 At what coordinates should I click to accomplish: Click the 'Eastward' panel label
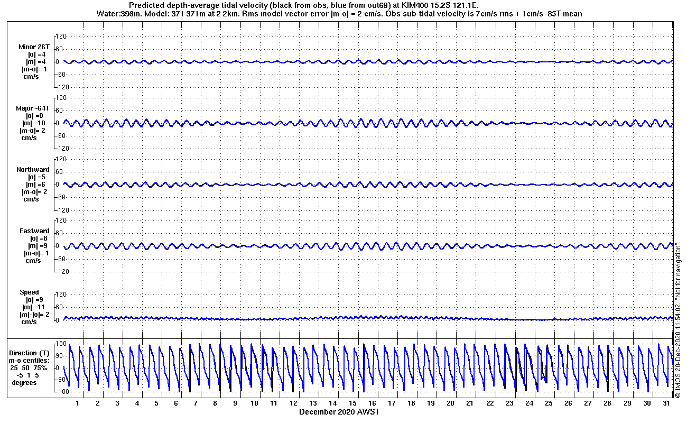[x=34, y=231]
